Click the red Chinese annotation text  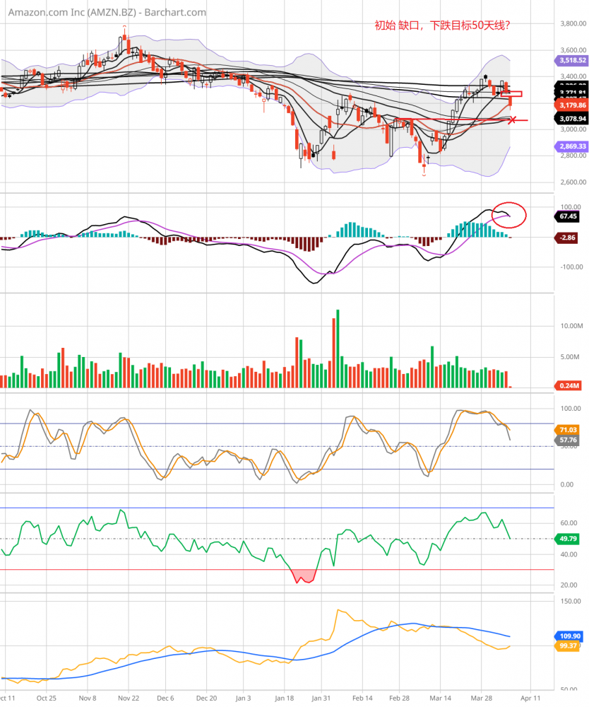tap(442, 25)
